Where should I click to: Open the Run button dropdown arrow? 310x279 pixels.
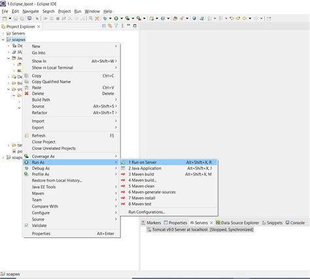coord(122,18)
